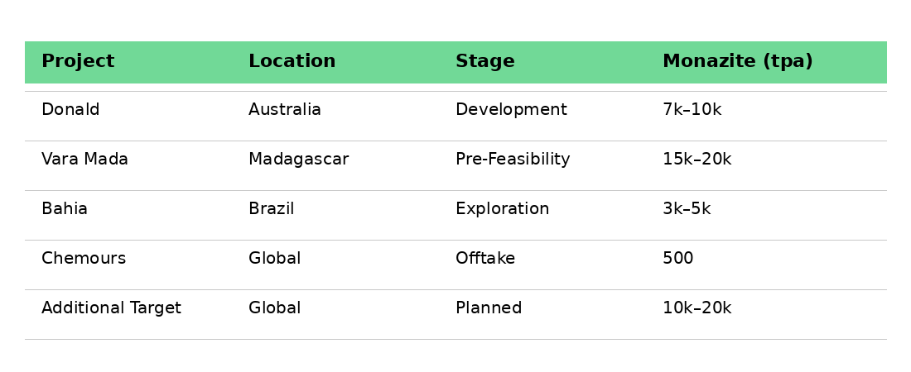Select the Additional Target project cell
Screen dimensions: 911x372
click(x=111, y=308)
